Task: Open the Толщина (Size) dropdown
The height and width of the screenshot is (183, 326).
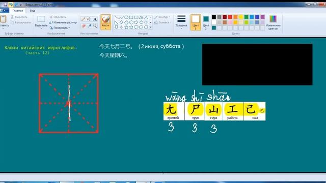Action: tap(181, 22)
